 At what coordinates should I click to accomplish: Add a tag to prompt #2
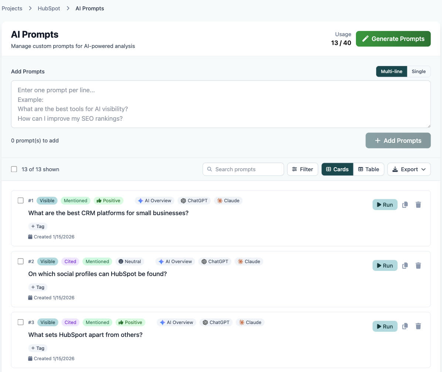tap(38, 287)
